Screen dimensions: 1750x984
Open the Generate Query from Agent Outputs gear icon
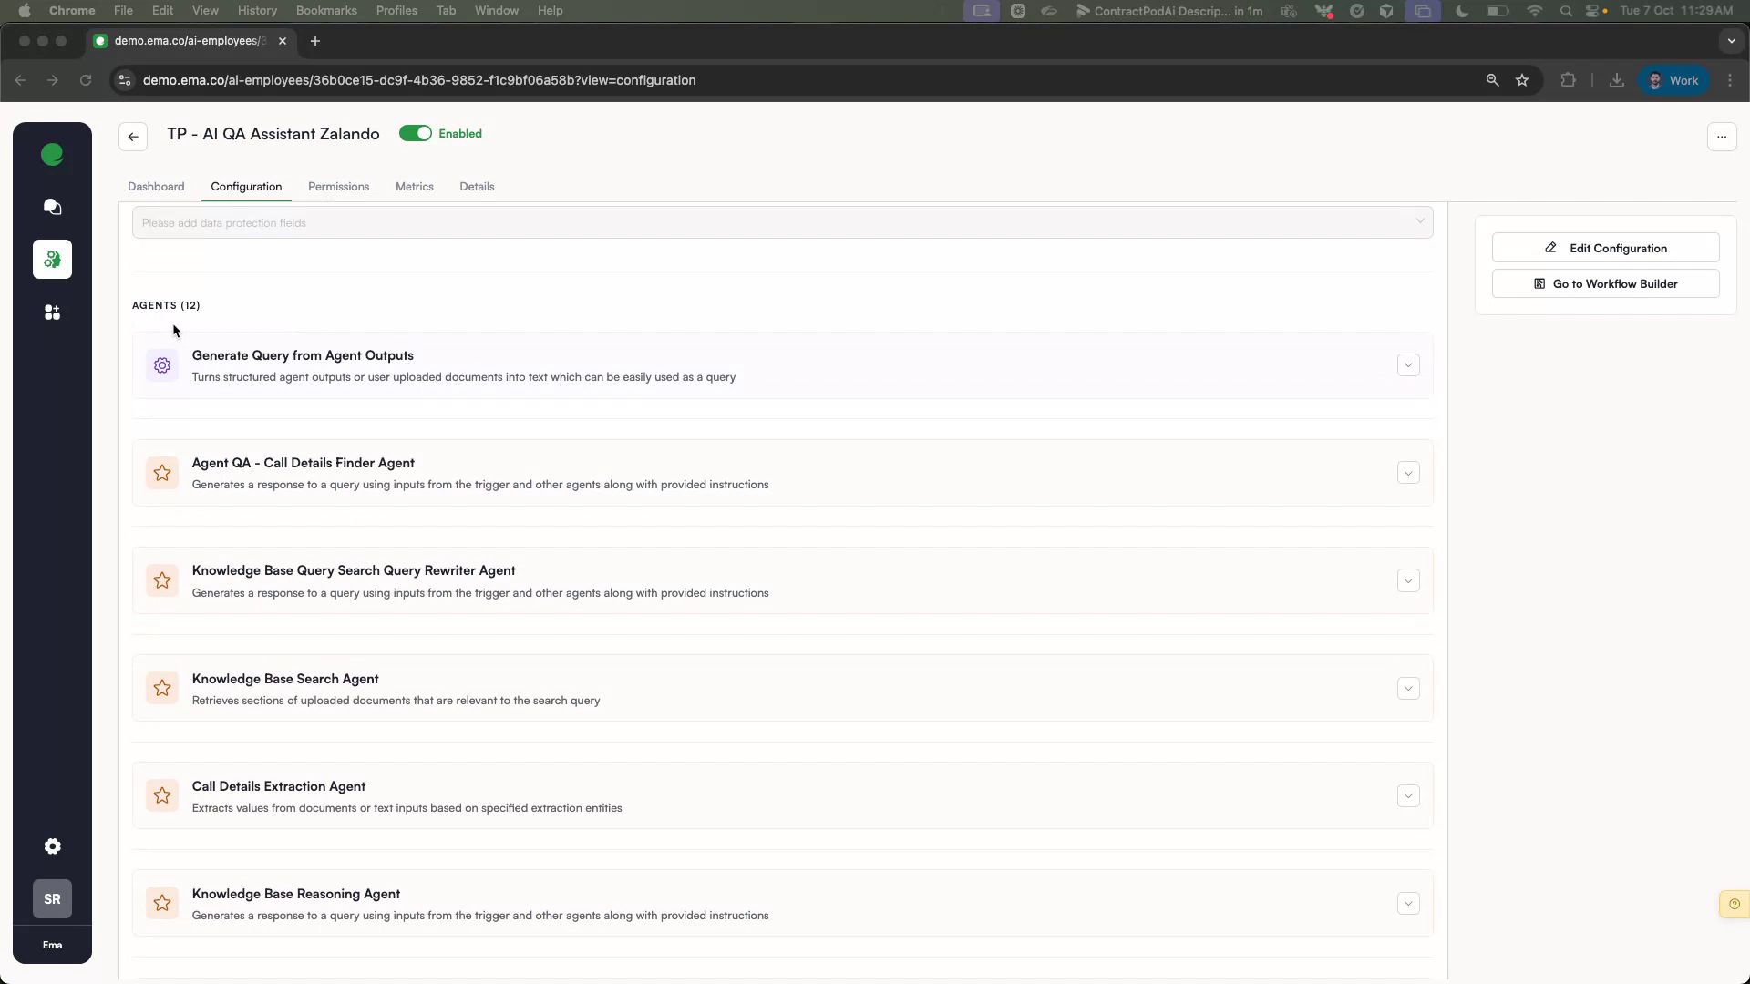(162, 364)
